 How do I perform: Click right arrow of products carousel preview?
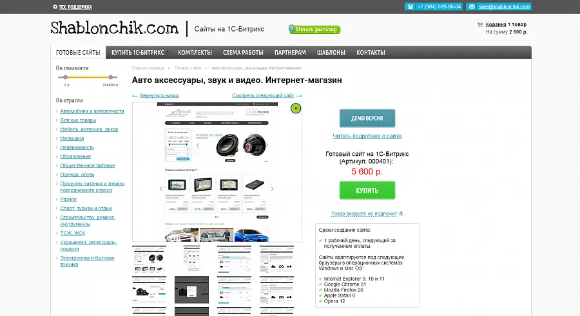tap(272, 189)
